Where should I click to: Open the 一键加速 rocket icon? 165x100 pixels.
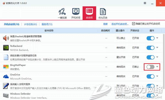click(62, 12)
